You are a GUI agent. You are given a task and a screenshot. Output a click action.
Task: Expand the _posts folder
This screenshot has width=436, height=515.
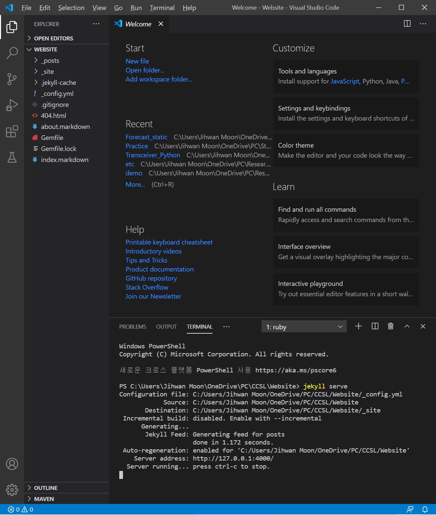67,60
